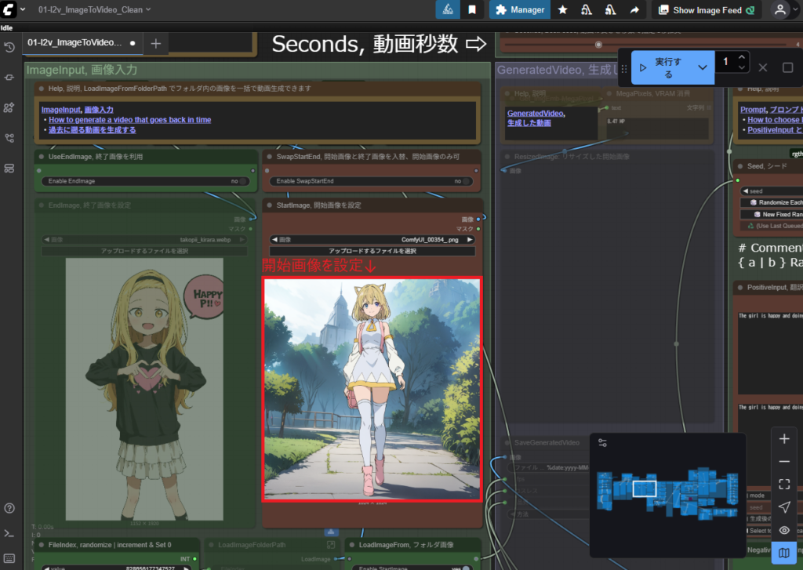
Task: Open the ComfyUI logo main menu
Action: [x=9, y=9]
